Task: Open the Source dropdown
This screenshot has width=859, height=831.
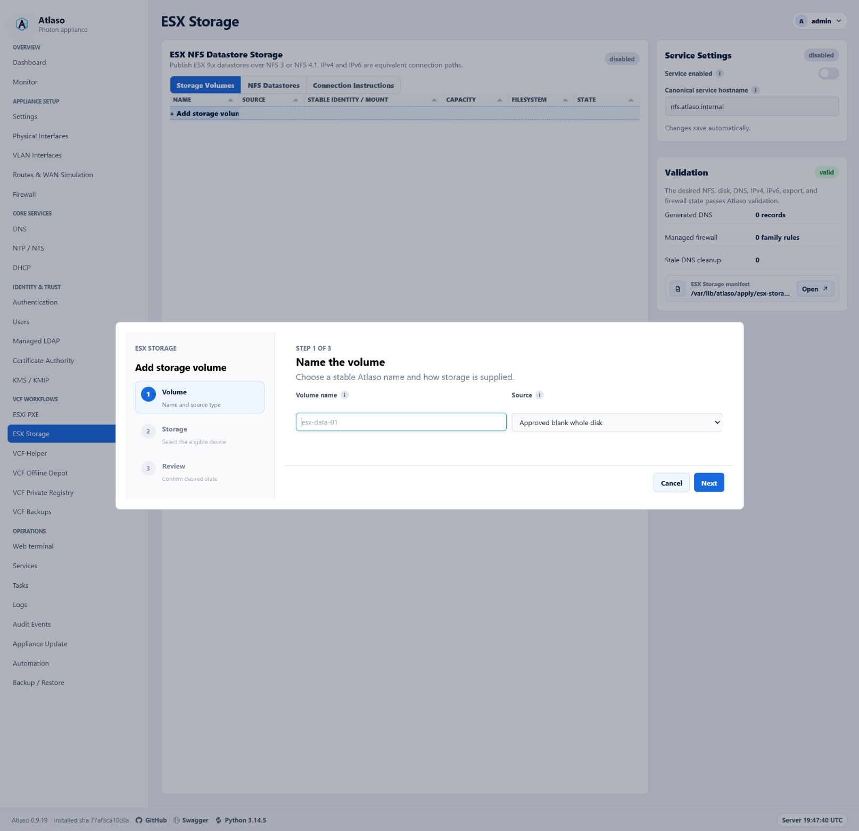Action: [616, 422]
